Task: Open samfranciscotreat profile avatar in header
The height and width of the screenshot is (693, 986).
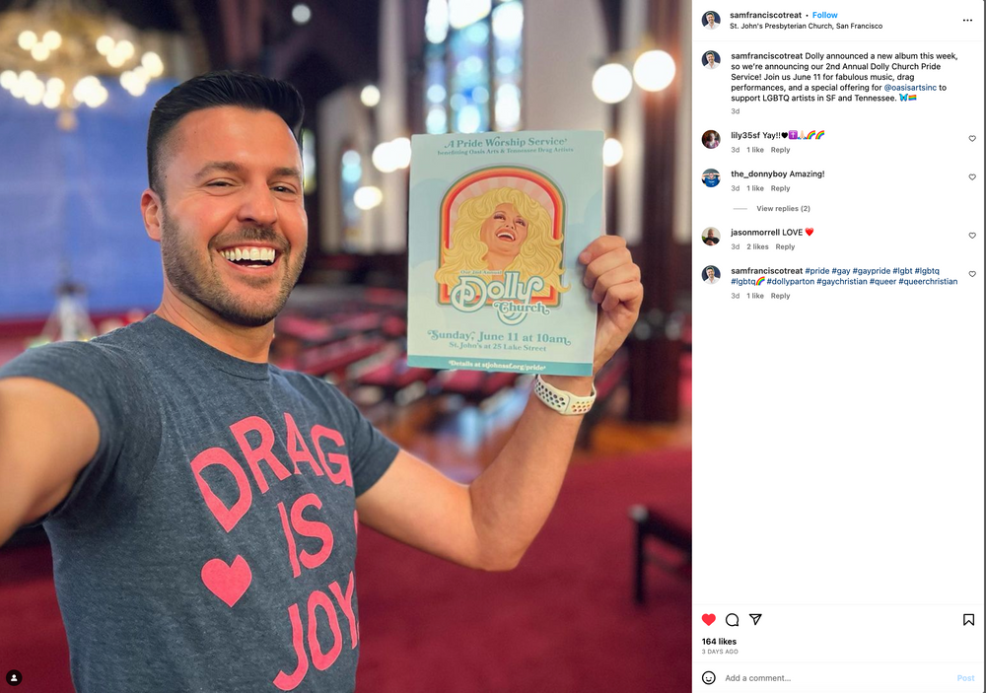Action: pos(711,20)
